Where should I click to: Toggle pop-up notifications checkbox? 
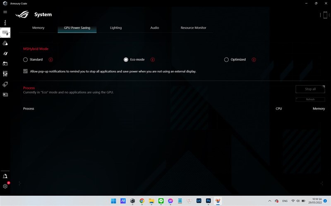[25, 71]
